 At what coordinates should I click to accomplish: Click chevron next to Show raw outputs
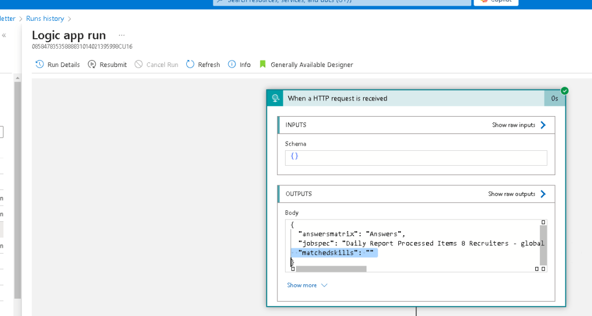click(x=543, y=194)
